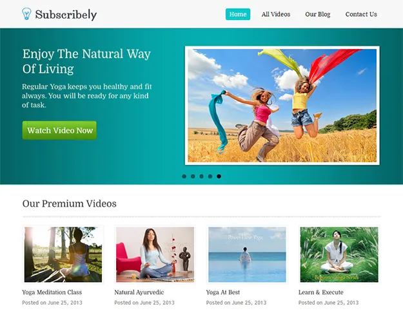
Task: Open the Beginner Yoga Series thumbnail
Action: click(339, 254)
